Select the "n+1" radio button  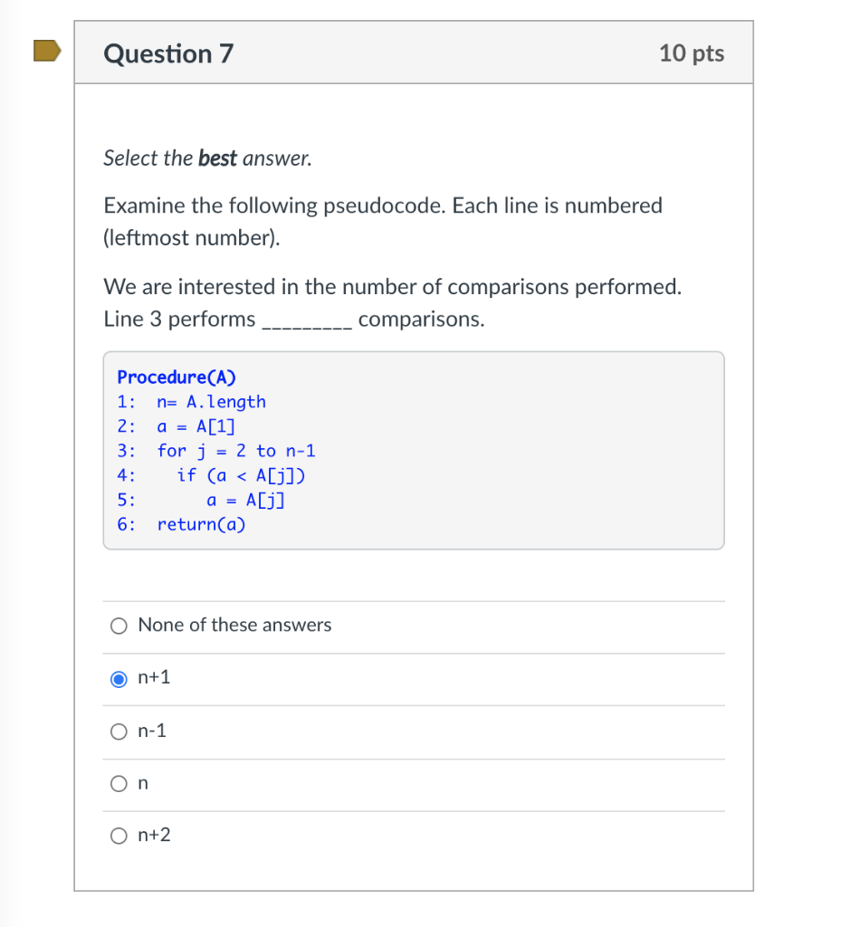[118, 678]
